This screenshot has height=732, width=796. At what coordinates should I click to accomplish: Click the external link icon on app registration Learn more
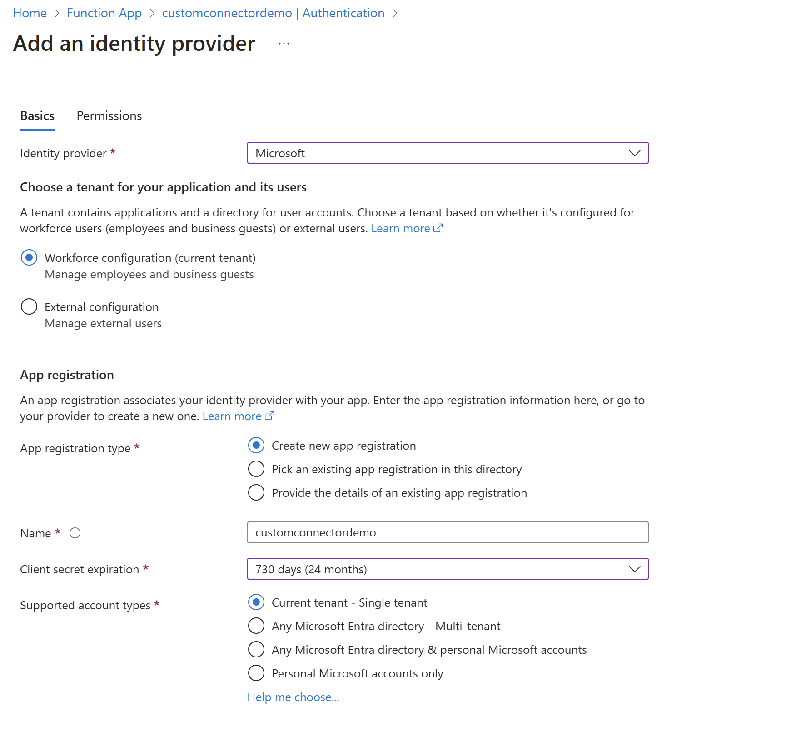click(269, 415)
